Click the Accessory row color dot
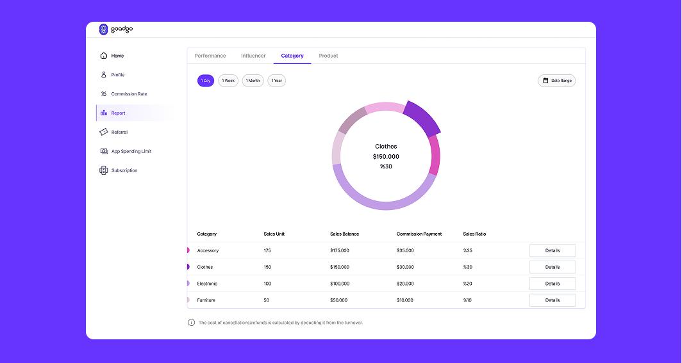 click(188, 250)
